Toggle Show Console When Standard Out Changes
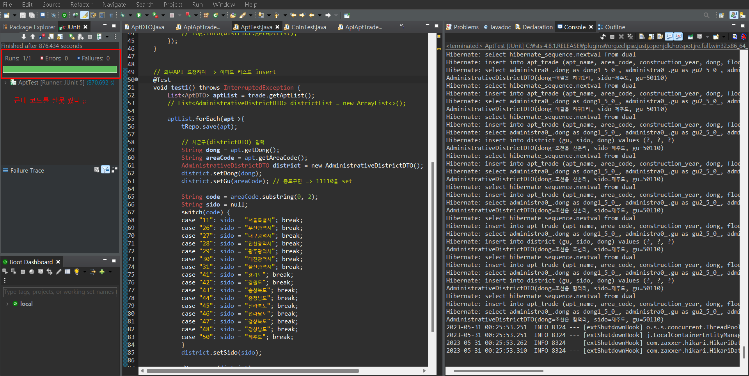The image size is (749, 376). [x=669, y=37]
